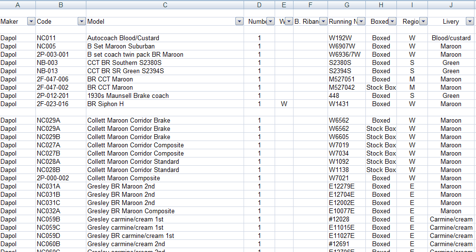The height and width of the screenshot is (252, 476).
Task: Open the B. Riband column filter dropdown
Action: click(x=324, y=21)
